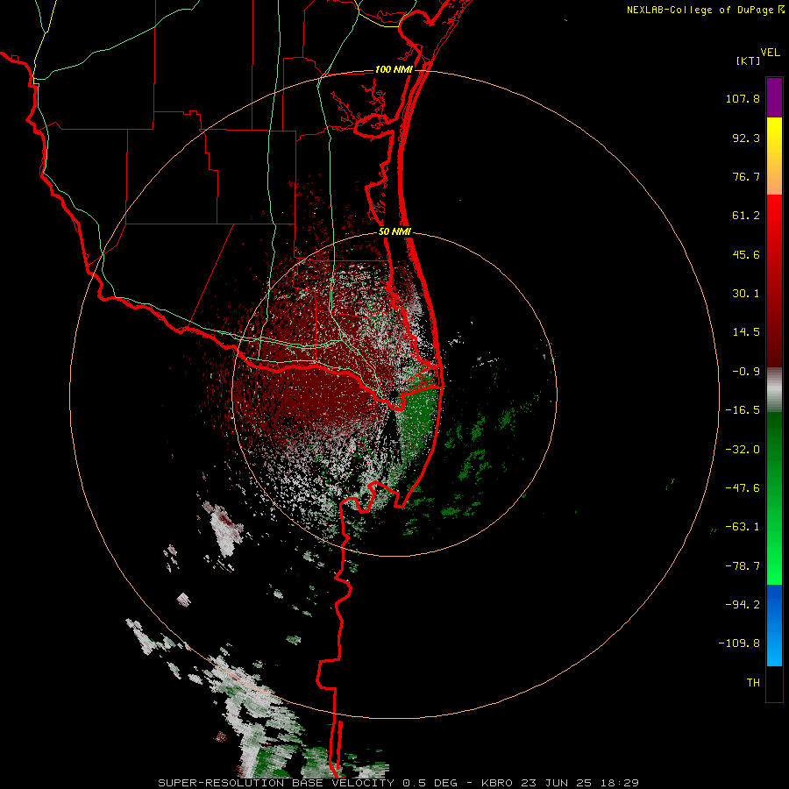Click the 45.6 scale value
Image resolution: width=789 pixels, height=789 pixels.
746,254
